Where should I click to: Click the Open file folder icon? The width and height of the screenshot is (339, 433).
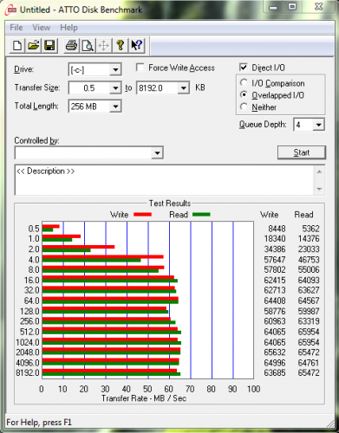pos(34,46)
